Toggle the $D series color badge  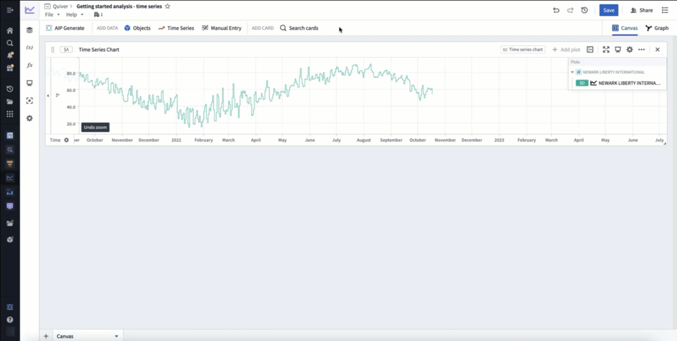[x=582, y=83]
